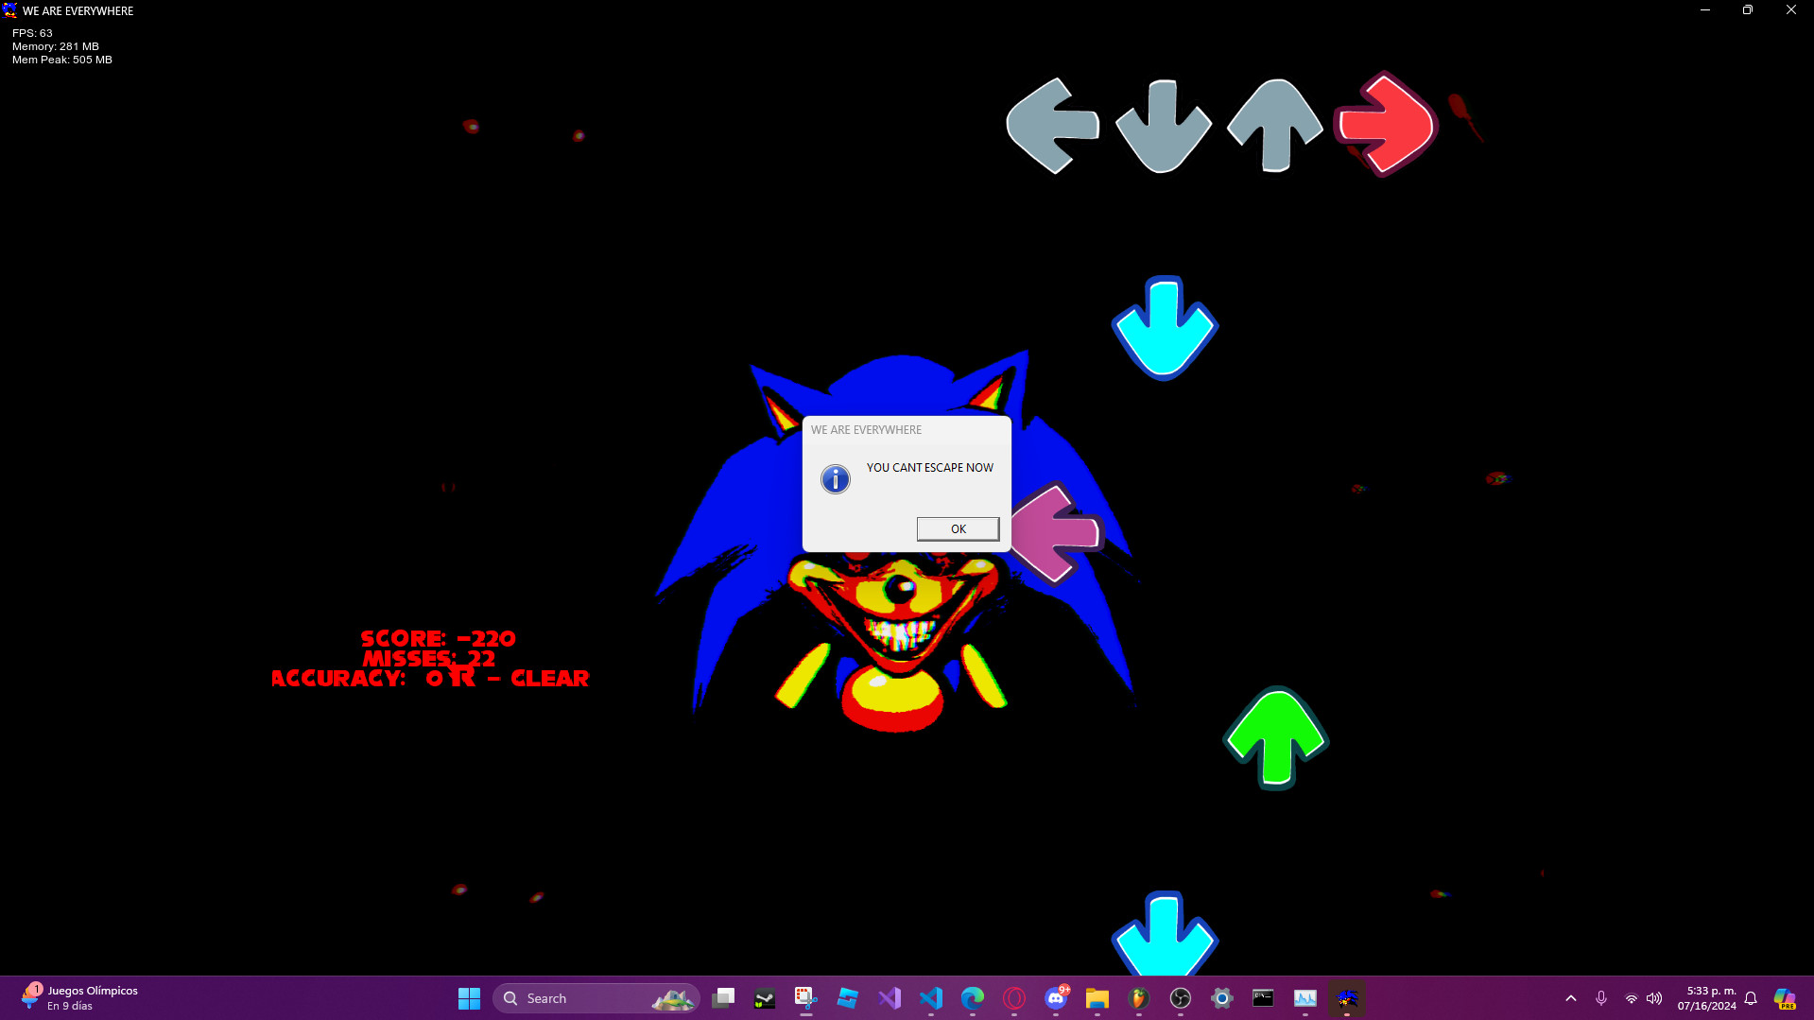Open the volume control in the tray
The width and height of the screenshot is (1814, 1020).
pyautogui.click(x=1654, y=998)
